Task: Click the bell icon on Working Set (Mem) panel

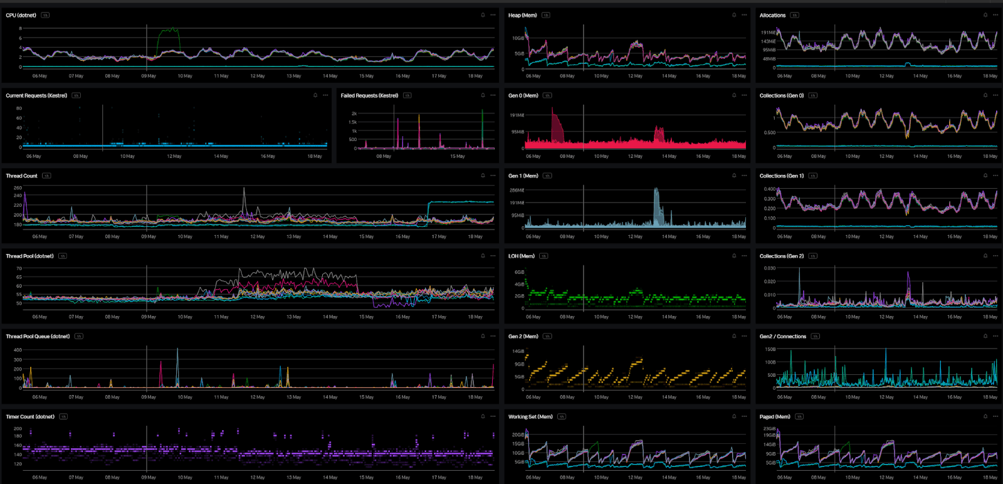Action: coord(734,416)
